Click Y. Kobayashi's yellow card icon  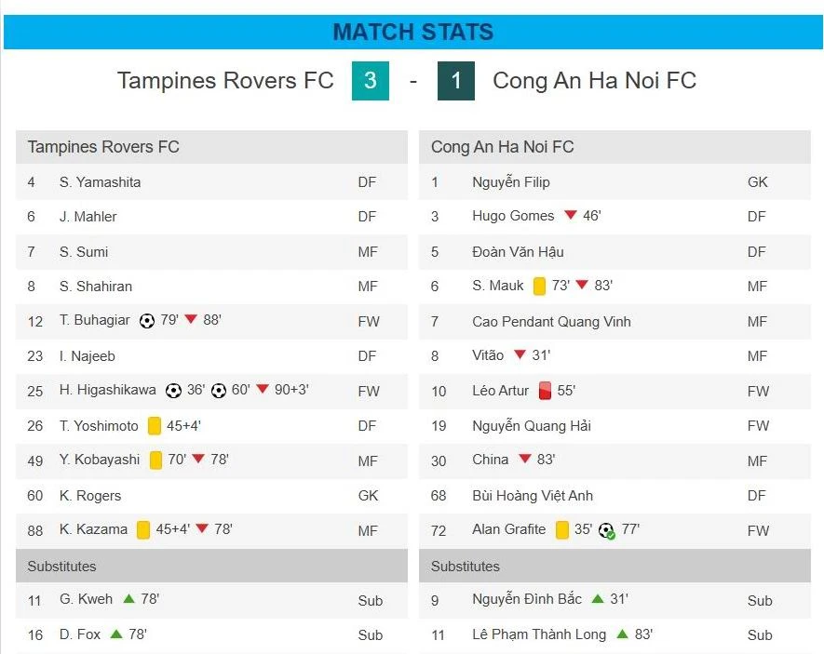click(x=155, y=460)
